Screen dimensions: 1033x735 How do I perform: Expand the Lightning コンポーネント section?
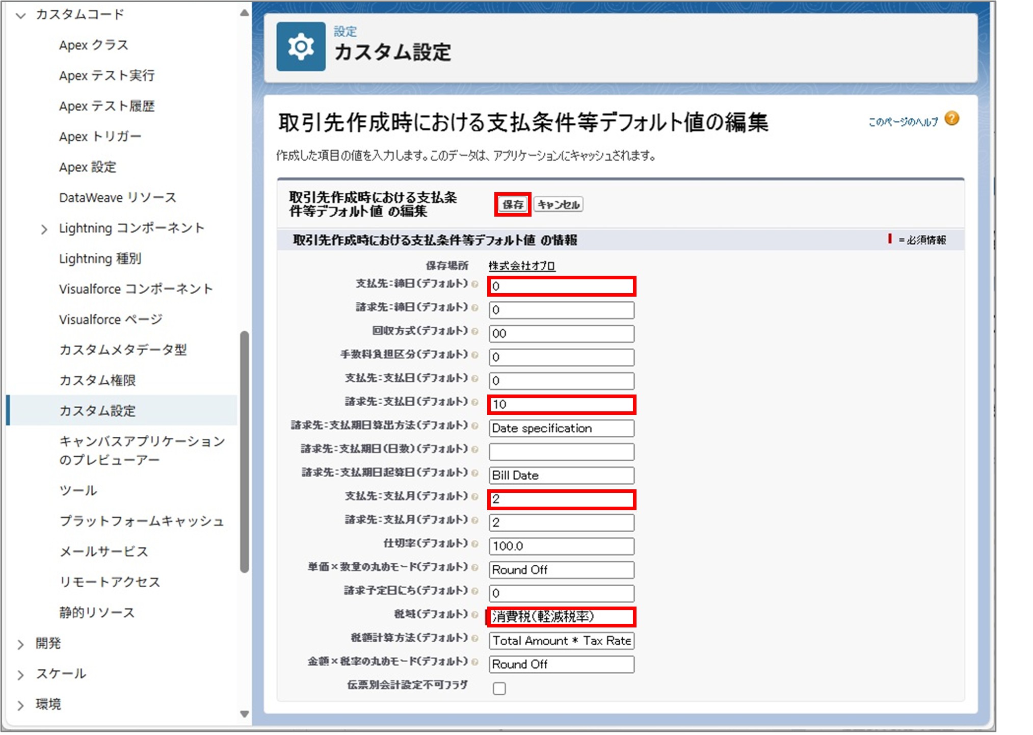[x=45, y=228]
